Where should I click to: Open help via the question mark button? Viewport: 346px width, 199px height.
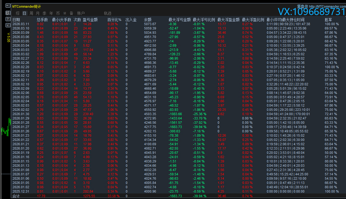[8, 19]
